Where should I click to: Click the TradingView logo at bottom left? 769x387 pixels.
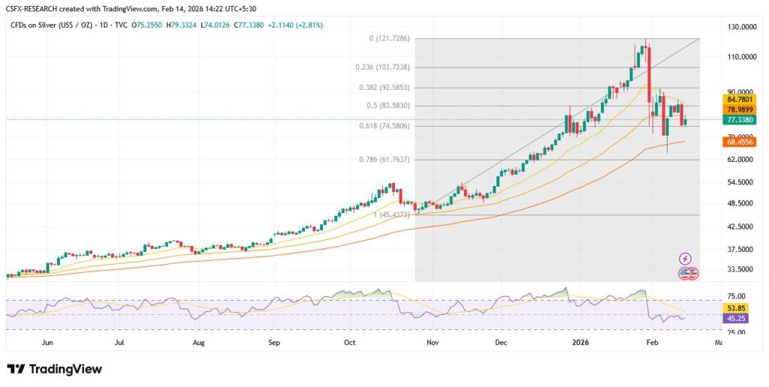pyautogui.click(x=54, y=369)
